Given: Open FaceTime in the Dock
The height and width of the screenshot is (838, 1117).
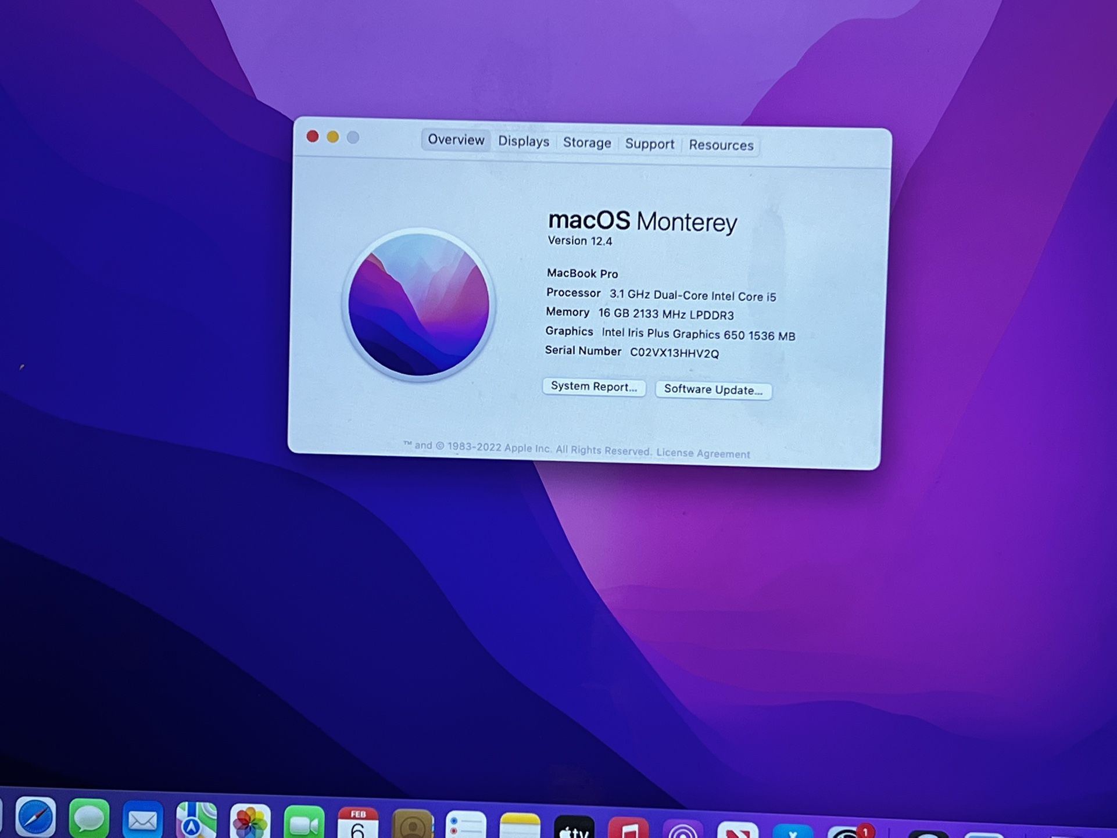Looking at the screenshot, I should tap(304, 824).
